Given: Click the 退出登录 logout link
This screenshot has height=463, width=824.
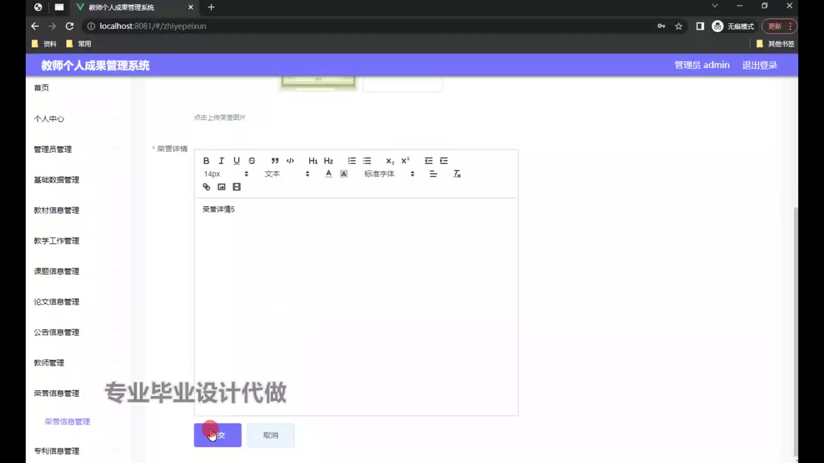Looking at the screenshot, I should tap(759, 65).
